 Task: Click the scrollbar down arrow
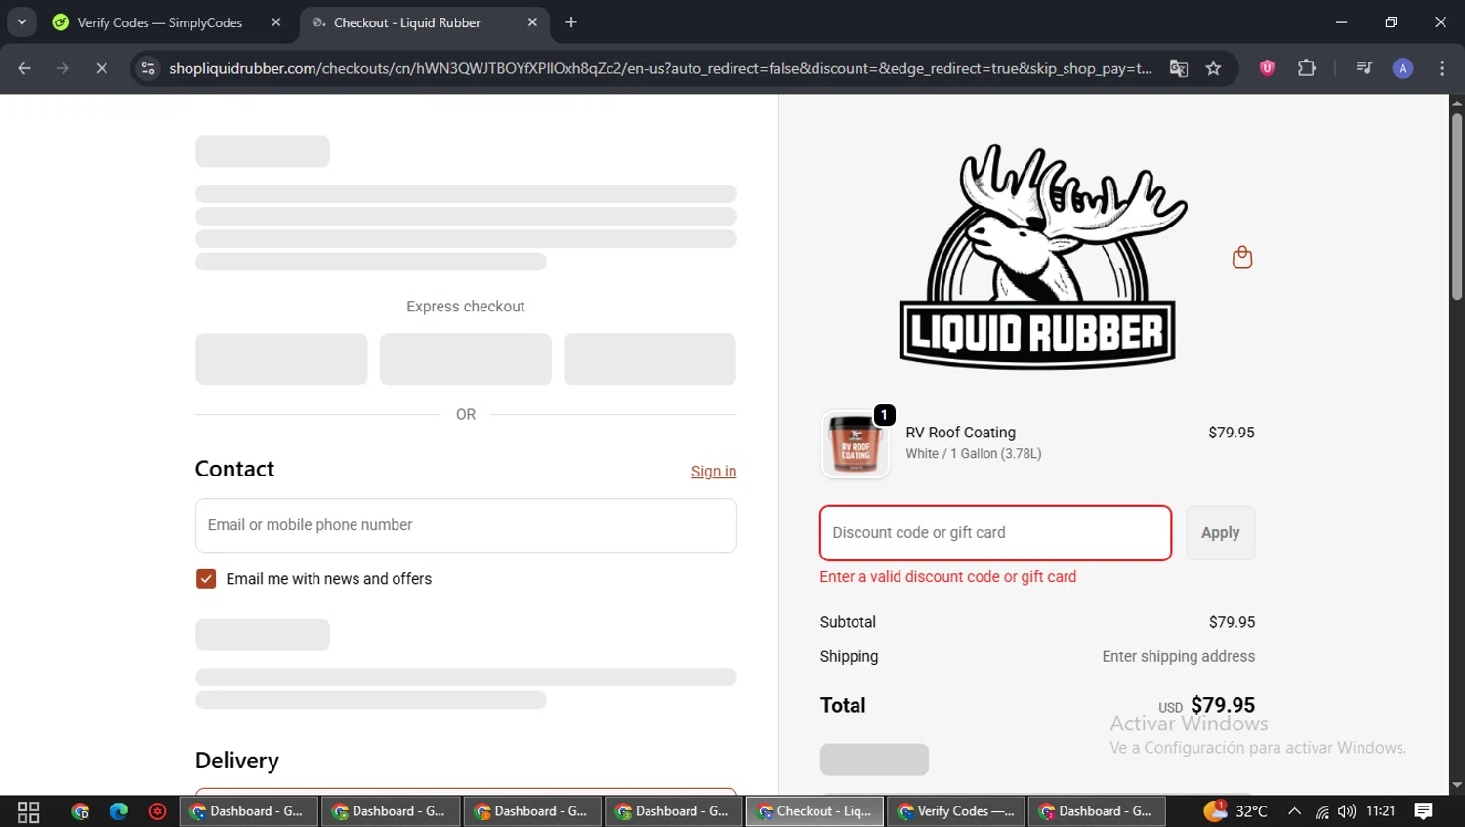1456,785
